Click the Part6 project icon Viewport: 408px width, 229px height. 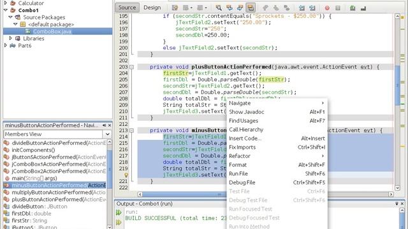(x=13, y=45)
